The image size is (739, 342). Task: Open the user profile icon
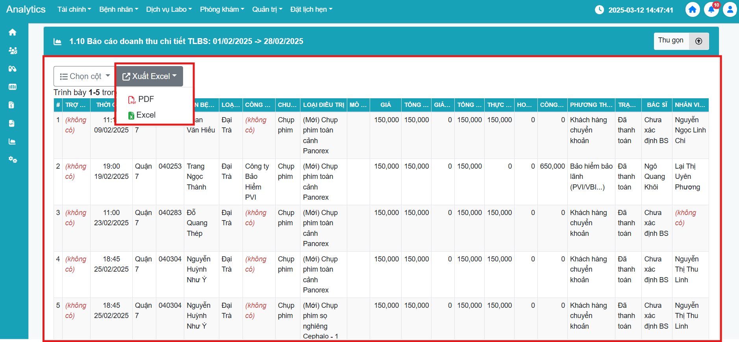730,9
